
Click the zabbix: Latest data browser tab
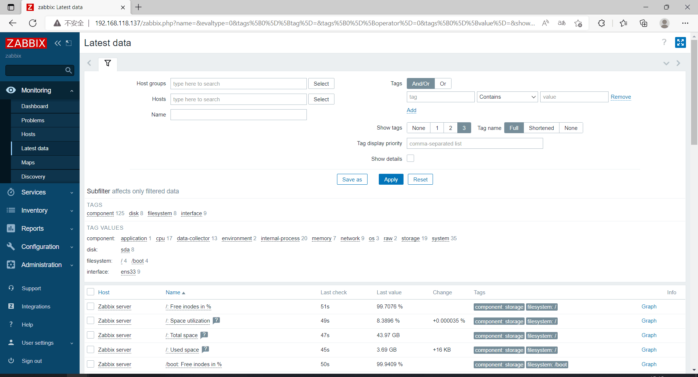76,7
